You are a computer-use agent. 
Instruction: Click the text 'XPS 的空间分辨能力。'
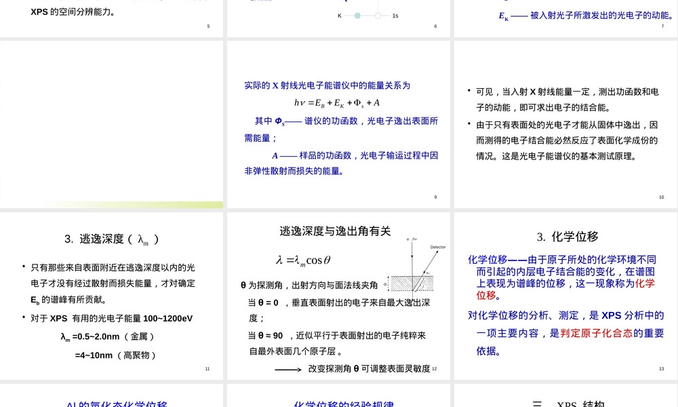point(73,12)
